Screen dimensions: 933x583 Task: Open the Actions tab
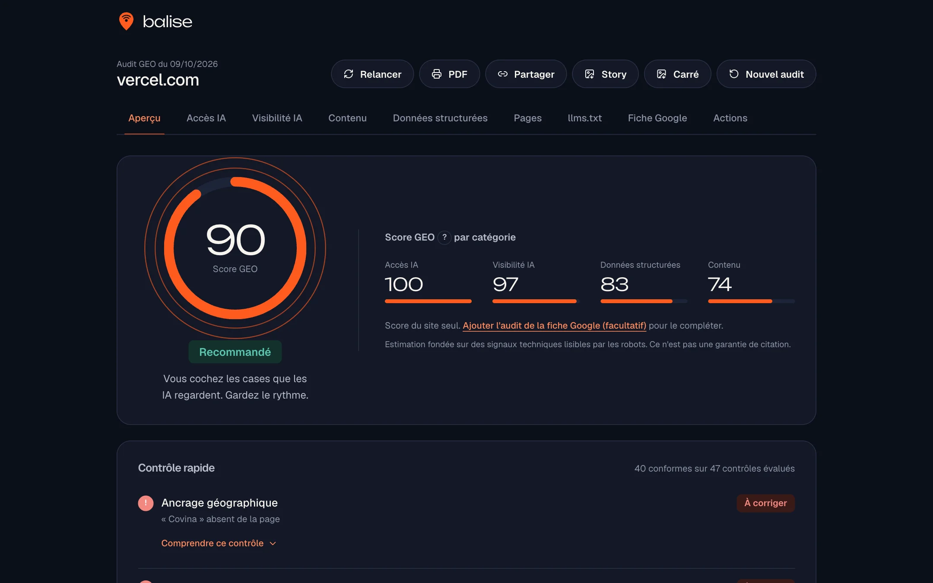(730, 118)
